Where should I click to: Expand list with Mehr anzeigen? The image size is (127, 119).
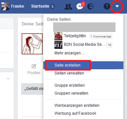point(70,53)
